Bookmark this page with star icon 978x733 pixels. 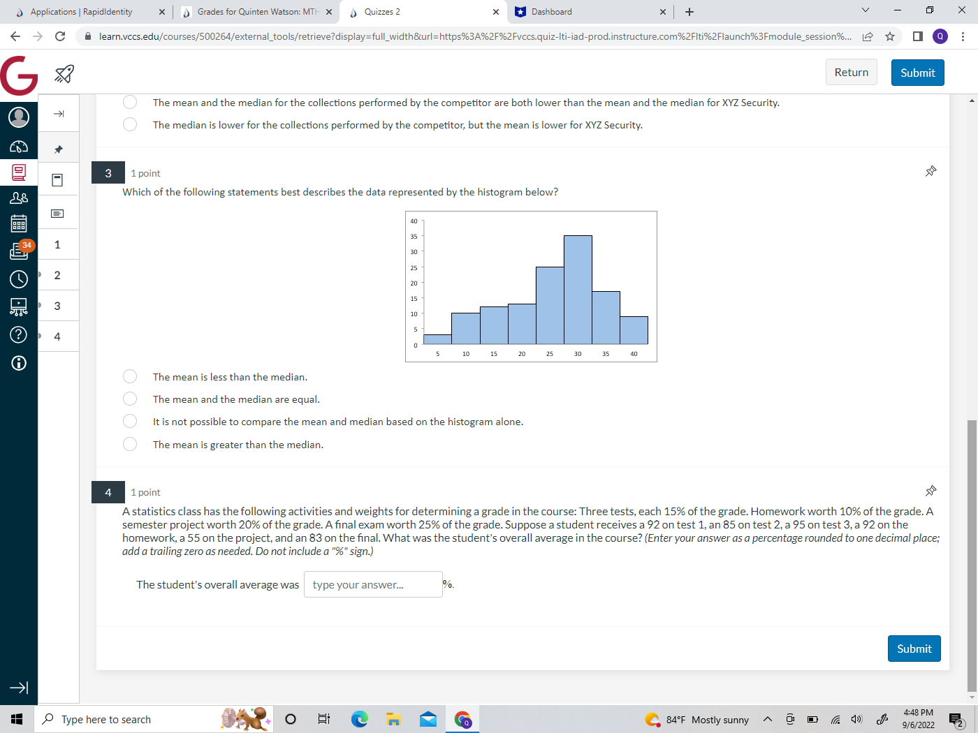[x=890, y=36]
